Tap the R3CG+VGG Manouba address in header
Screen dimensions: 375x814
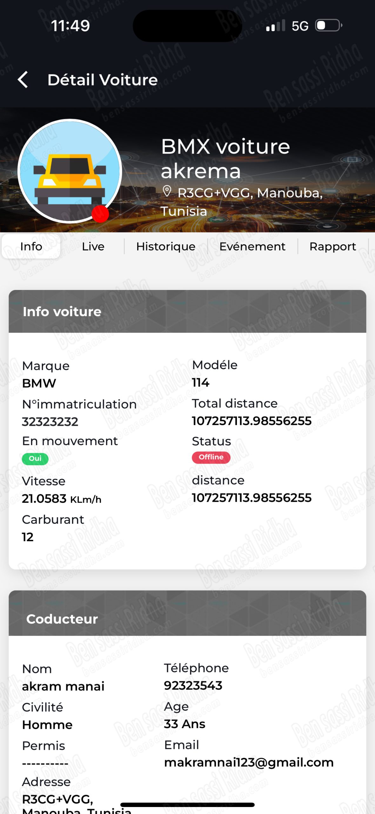241,202
